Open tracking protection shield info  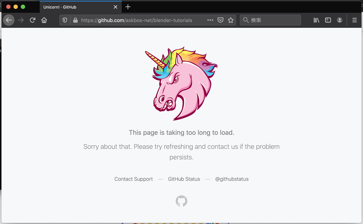click(65, 20)
